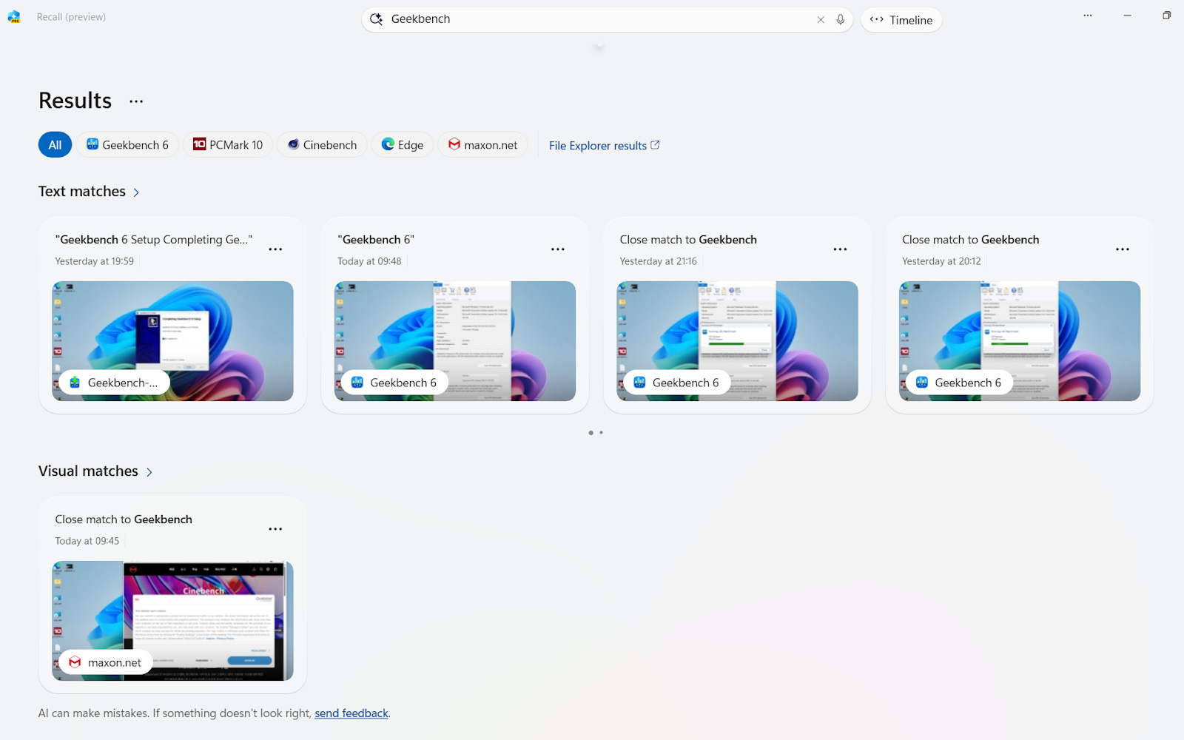This screenshot has width=1184, height=740.
Task: Filter results by maxon.net
Action: (x=482, y=145)
